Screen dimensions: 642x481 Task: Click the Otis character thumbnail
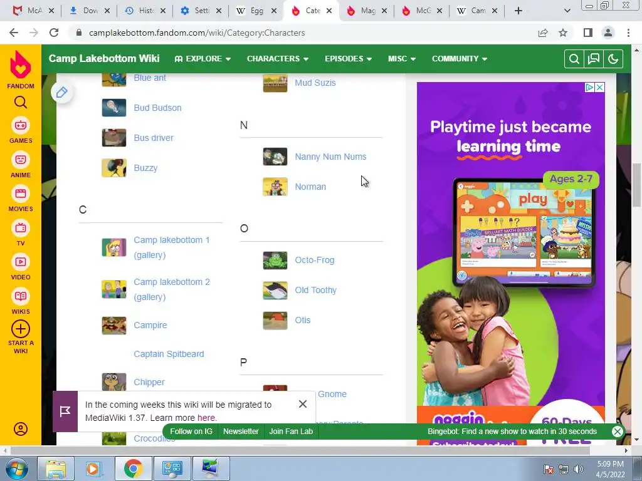(x=275, y=321)
